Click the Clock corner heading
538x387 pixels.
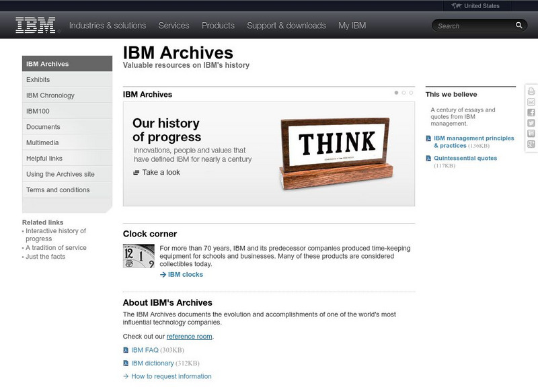[x=150, y=234]
